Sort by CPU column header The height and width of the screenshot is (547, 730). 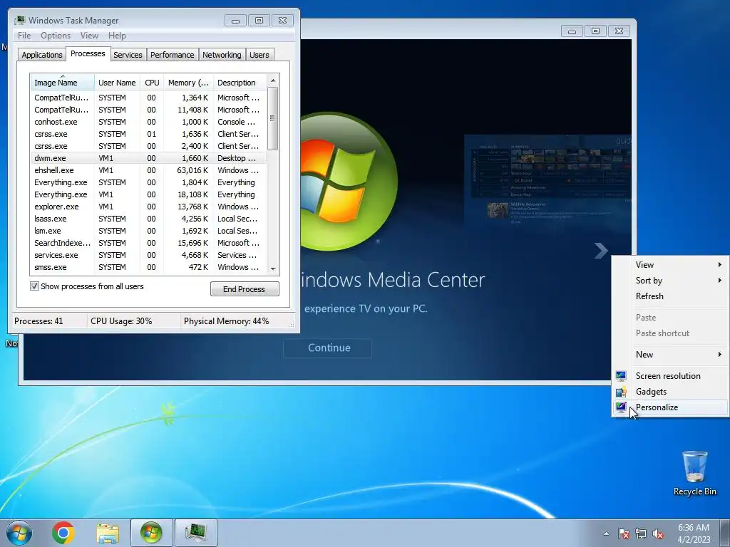(152, 83)
